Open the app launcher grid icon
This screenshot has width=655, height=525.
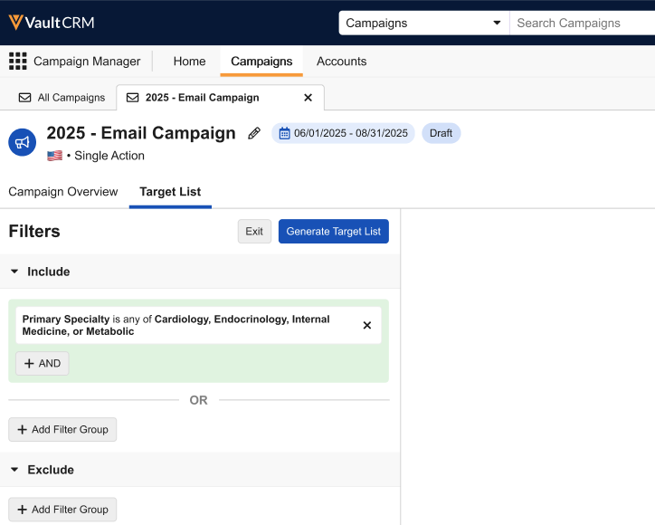[x=17, y=62]
